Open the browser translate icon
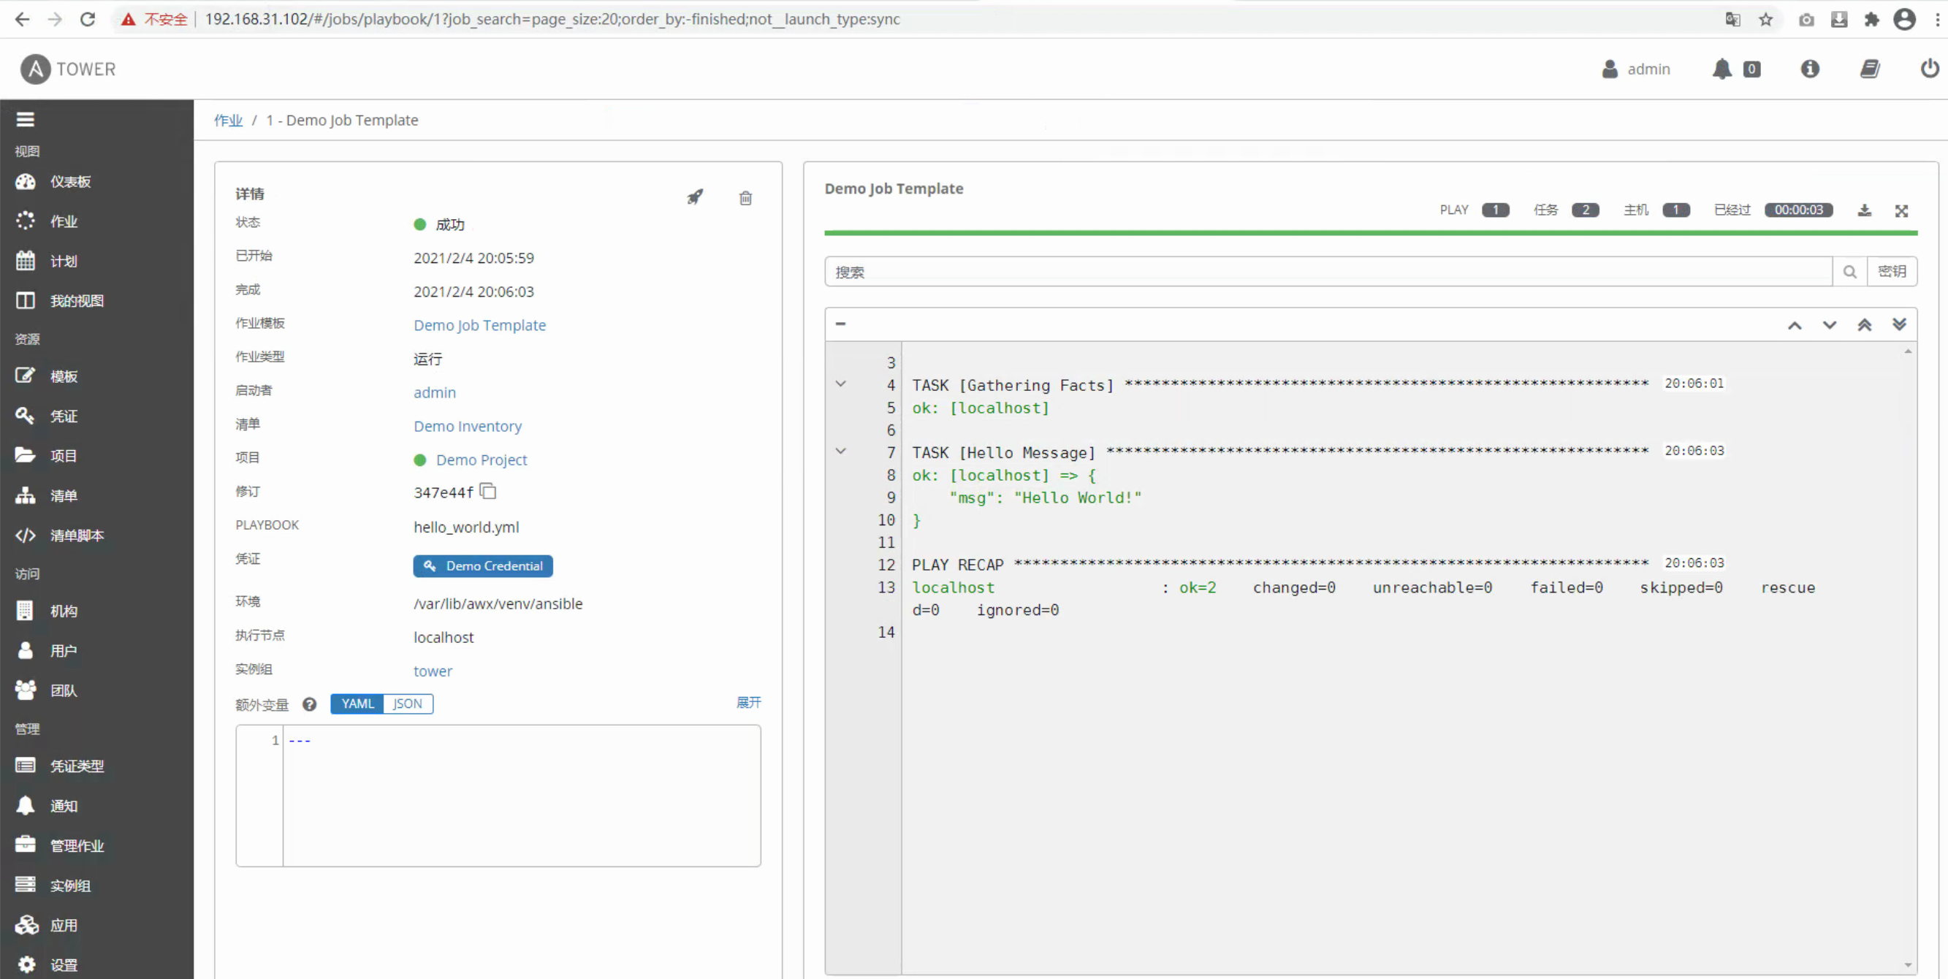Viewport: 1948px width, 979px height. coord(1732,19)
